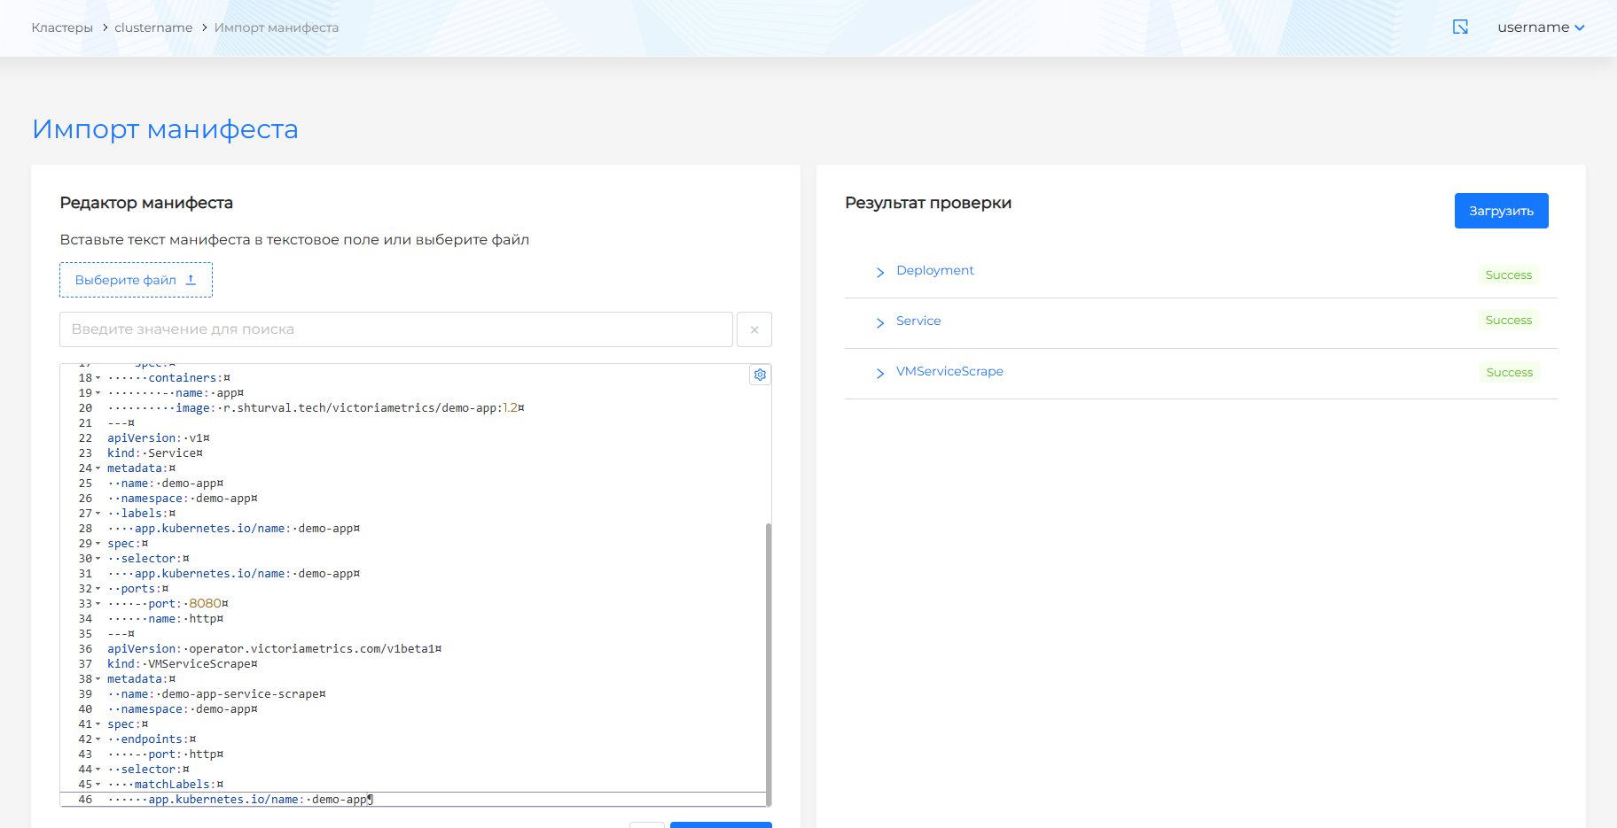The width and height of the screenshot is (1617, 828).
Task: Fold the containers block at line 18
Action: point(98,378)
